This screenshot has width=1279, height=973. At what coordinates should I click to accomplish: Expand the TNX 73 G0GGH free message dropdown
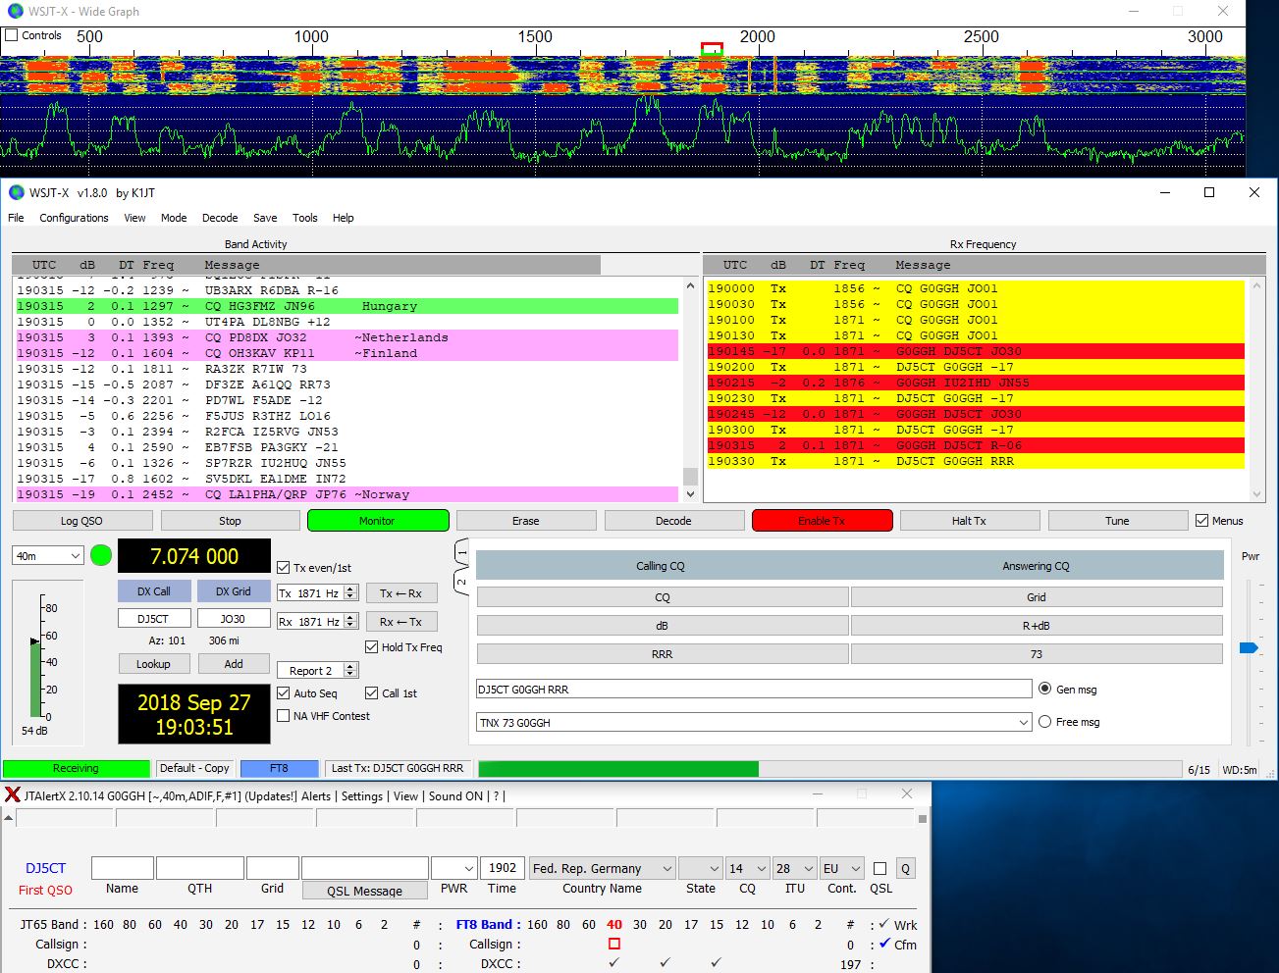click(x=1022, y=722)
